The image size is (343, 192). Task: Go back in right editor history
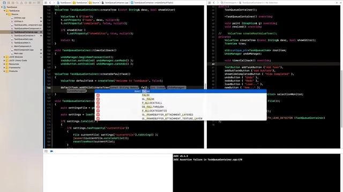point(214,3)
